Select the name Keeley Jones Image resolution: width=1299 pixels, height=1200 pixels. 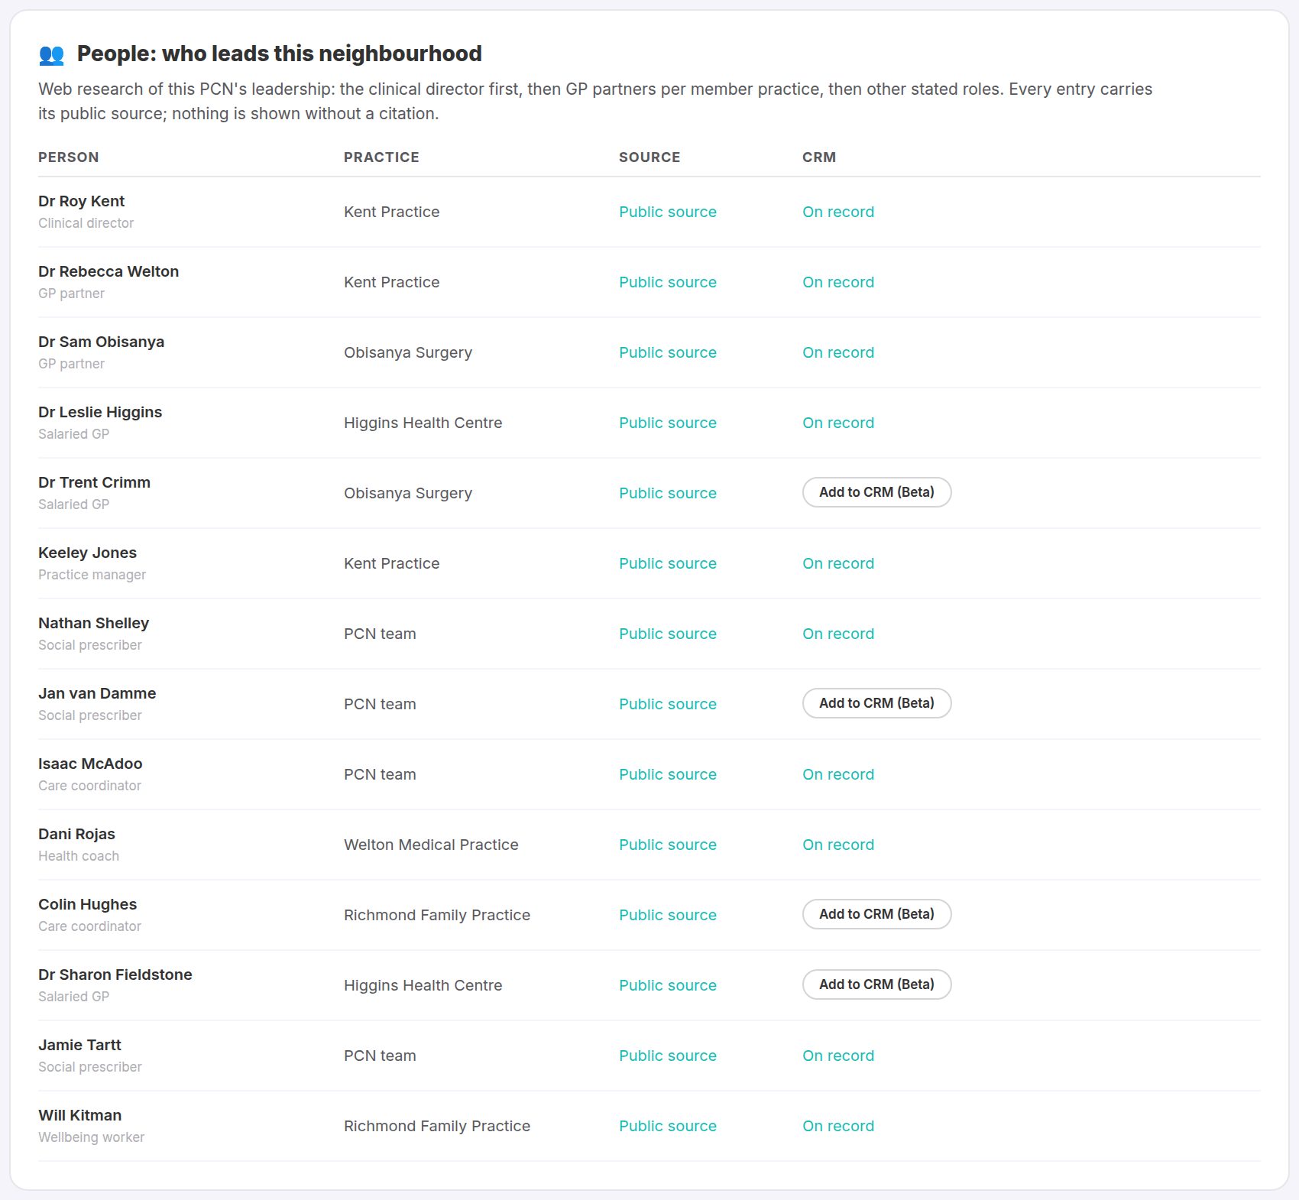click(87, 553)
